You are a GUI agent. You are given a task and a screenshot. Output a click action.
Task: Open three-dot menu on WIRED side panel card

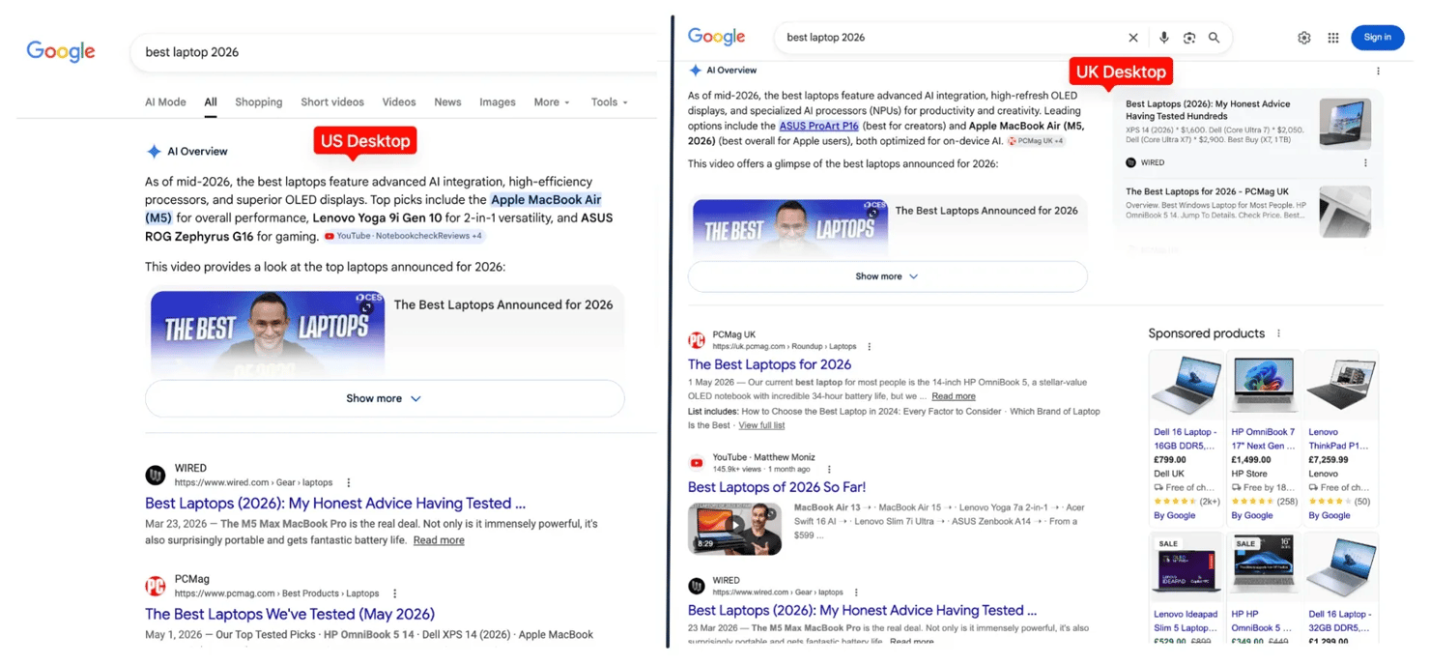coord(1365,162)
